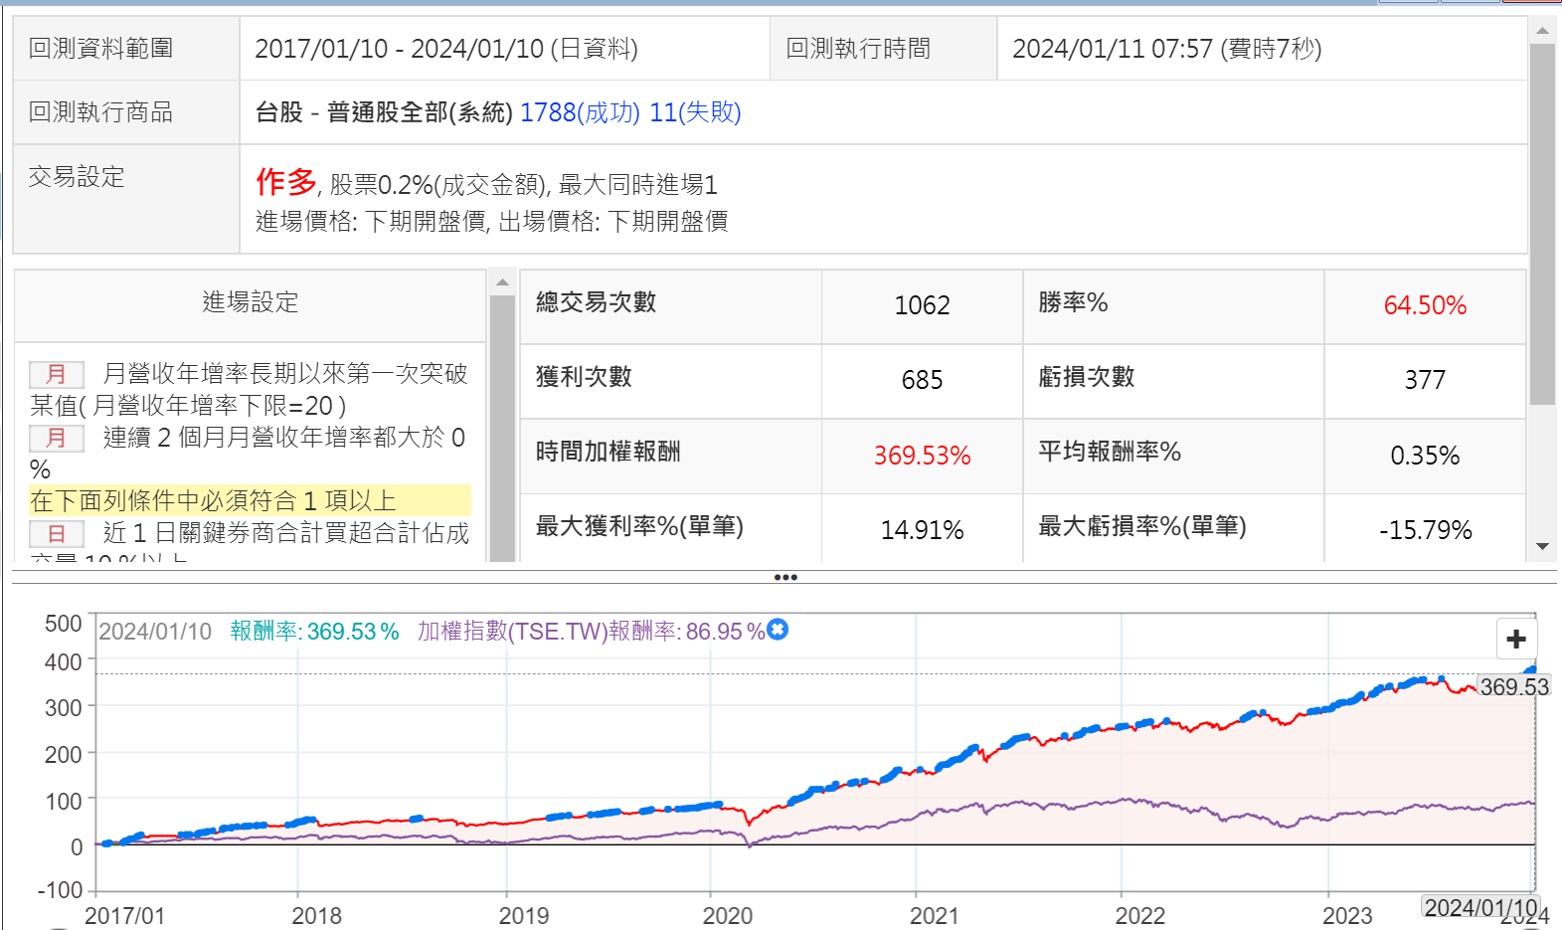Click main scrollbar down arrow
Screen dimensions: 1562x930
pyautogui.click(x=1542, y=546)
